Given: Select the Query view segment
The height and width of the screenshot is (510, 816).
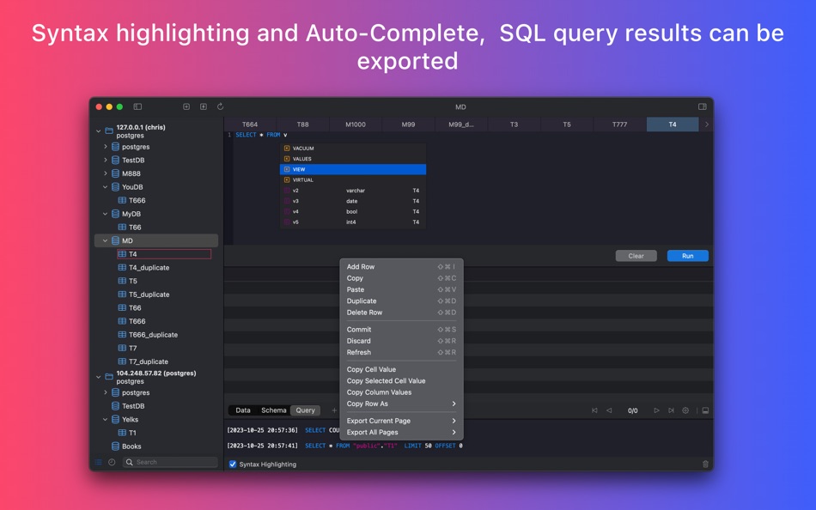Looking at the screenshot, I should [x=306, y=410].
